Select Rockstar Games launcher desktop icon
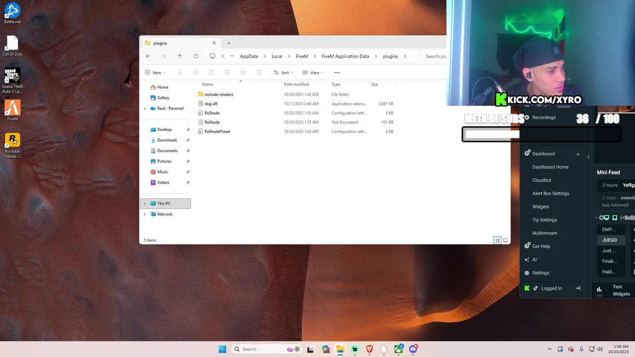Screen dimensions: 635x357 [12, 146]
